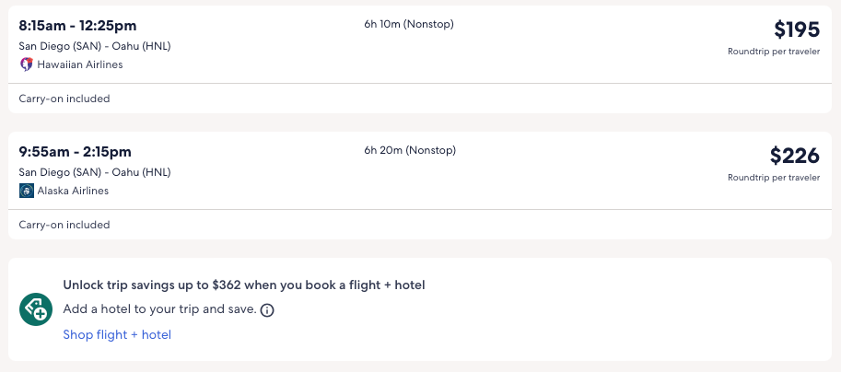Image resolution: width=841 pixels, height=372 pixels.
Task: Open the Shop flight + hotel link
Action: point(117,334)
